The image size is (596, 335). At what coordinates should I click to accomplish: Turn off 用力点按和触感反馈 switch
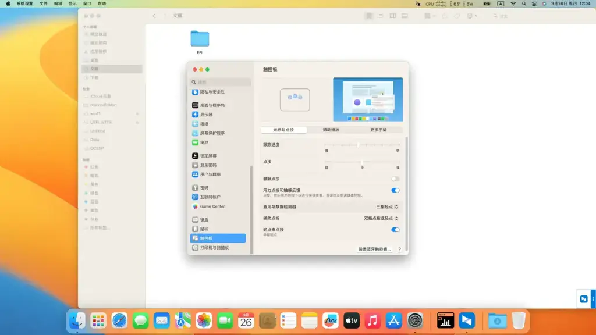point(395,190)
